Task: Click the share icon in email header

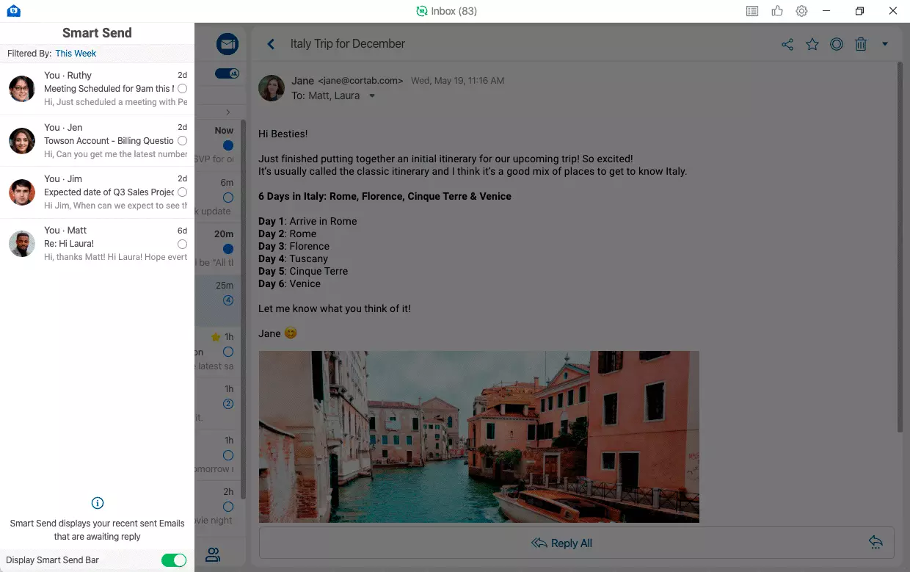Action: 787,44
